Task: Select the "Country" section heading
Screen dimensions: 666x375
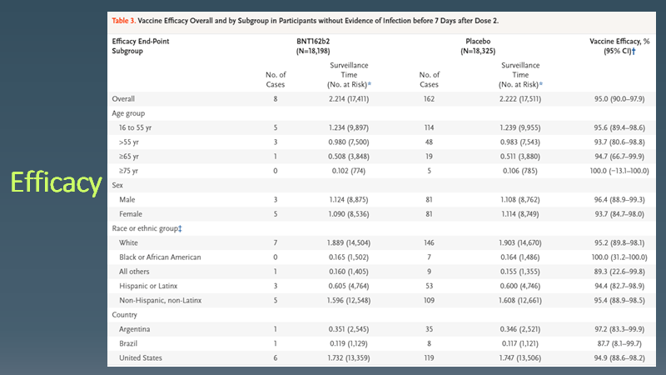Action: tap(127, 314)
